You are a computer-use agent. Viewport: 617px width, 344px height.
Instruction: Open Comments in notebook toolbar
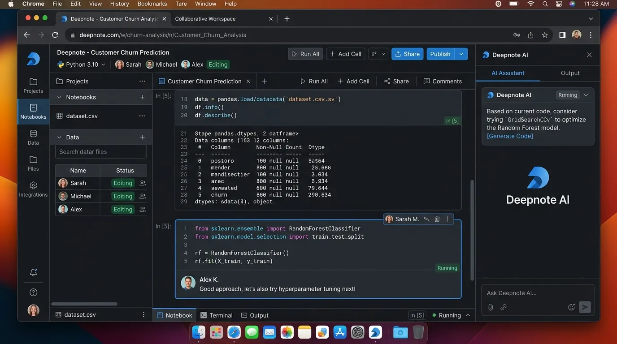point(443,81)
